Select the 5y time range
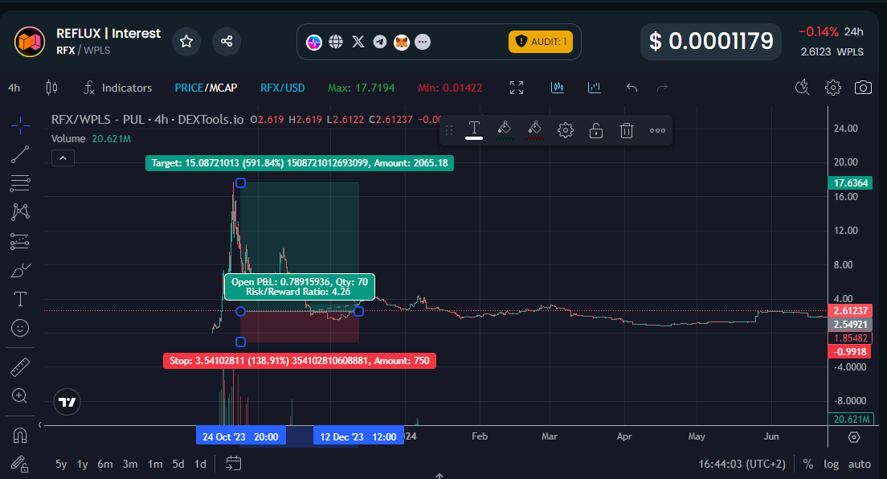Screen dimensions: 887x479 61,465
